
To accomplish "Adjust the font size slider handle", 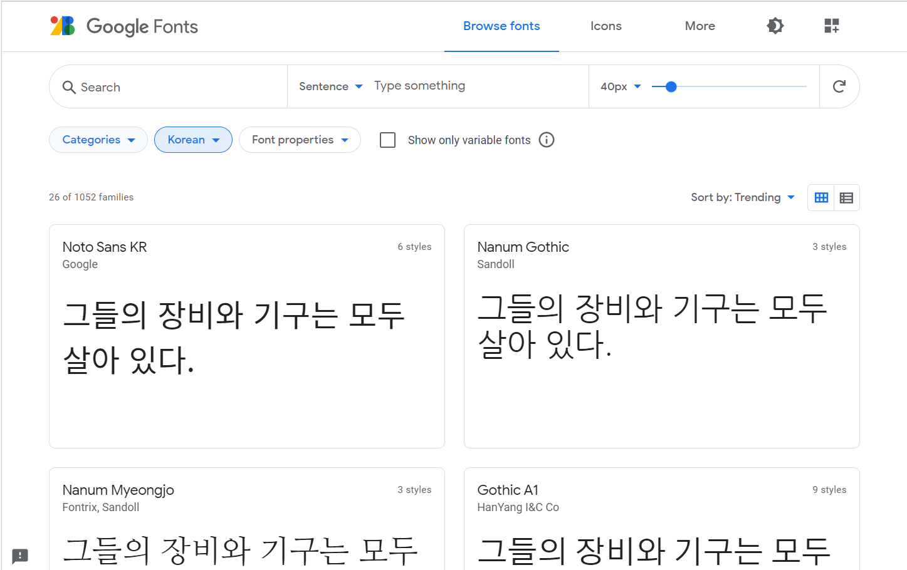I will click(x=671, y=86).
